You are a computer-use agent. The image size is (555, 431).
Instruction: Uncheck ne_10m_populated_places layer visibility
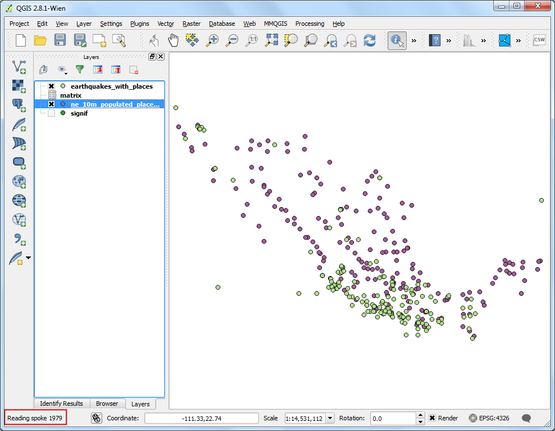(51, 104)
